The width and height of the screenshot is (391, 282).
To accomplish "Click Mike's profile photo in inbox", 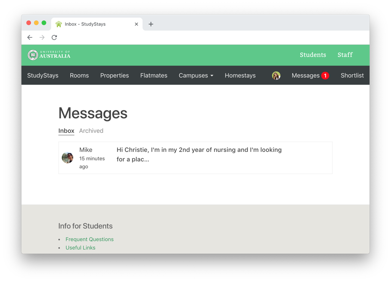I will (67, 158).
